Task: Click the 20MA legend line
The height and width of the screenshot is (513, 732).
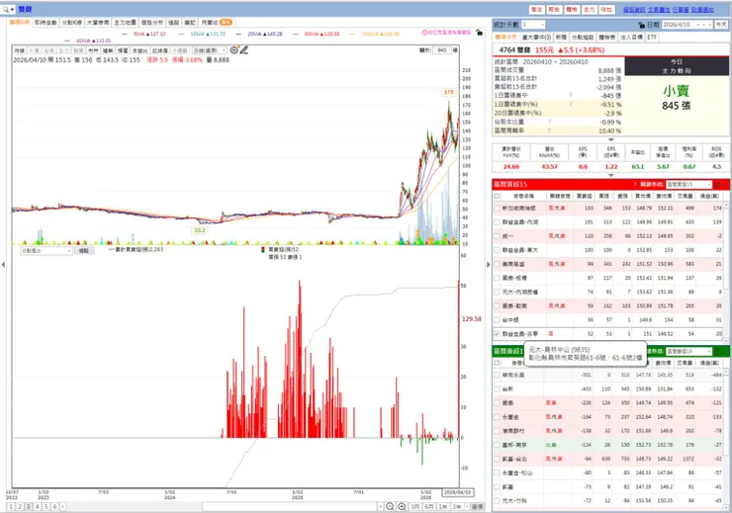Action: tap(259, 34)
